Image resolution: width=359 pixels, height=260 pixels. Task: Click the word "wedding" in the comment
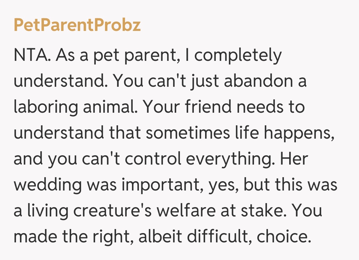point(48,185)
